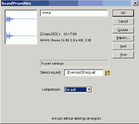Click the file date and time text

tap(58, 34)
